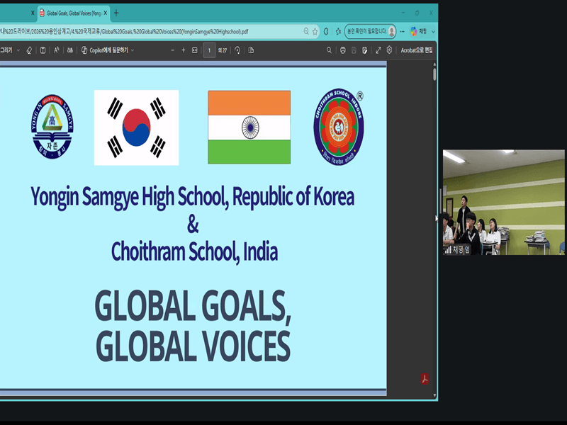Click 'Choithram School, India' text

click(194, 251)
